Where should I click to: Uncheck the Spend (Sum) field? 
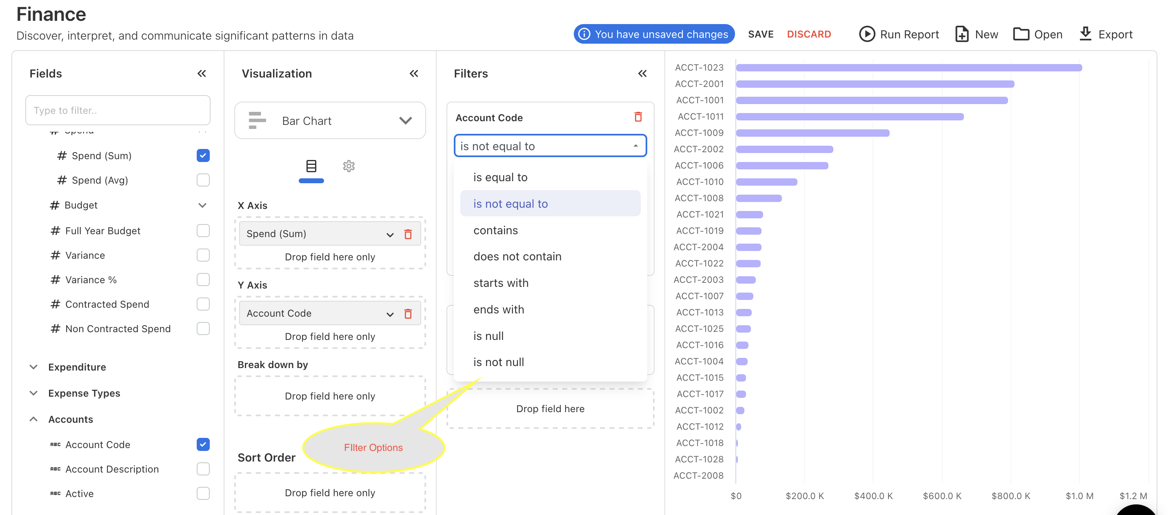pyautogui.click(x=203, y=155)
